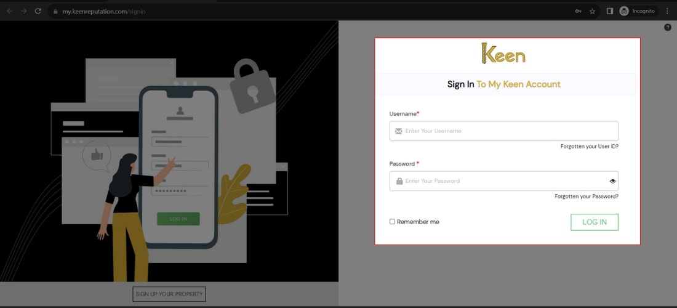
Task: Focus the Enter Your Username field
Action: pyautogui.click(x=505, y=131)
